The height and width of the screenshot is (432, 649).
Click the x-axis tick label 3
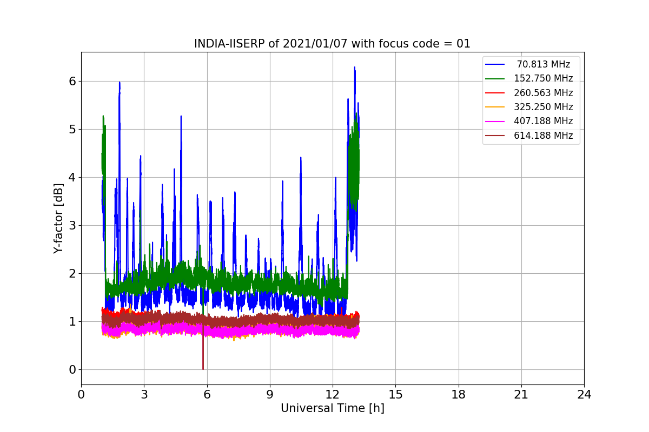pos(144,395)
